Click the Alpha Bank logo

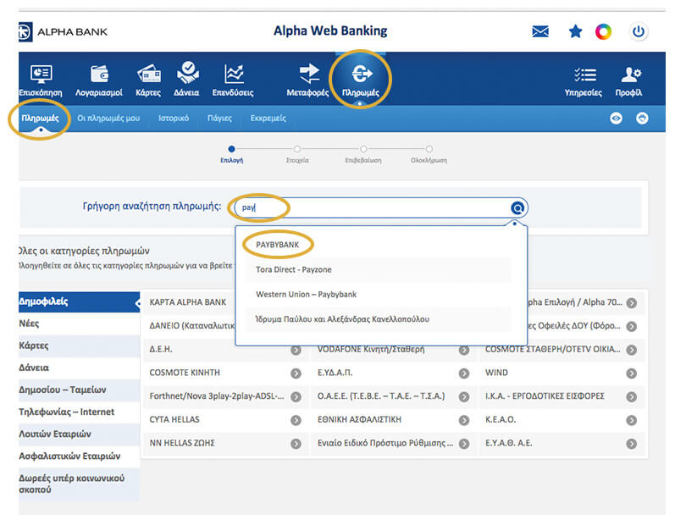click(63, 32)
